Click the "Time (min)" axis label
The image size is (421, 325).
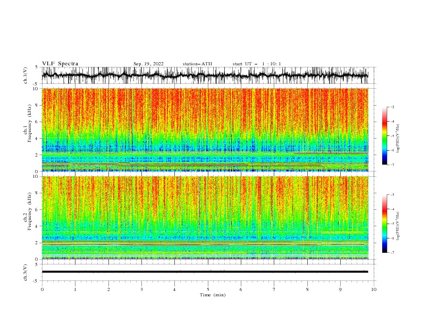(213, 295)
